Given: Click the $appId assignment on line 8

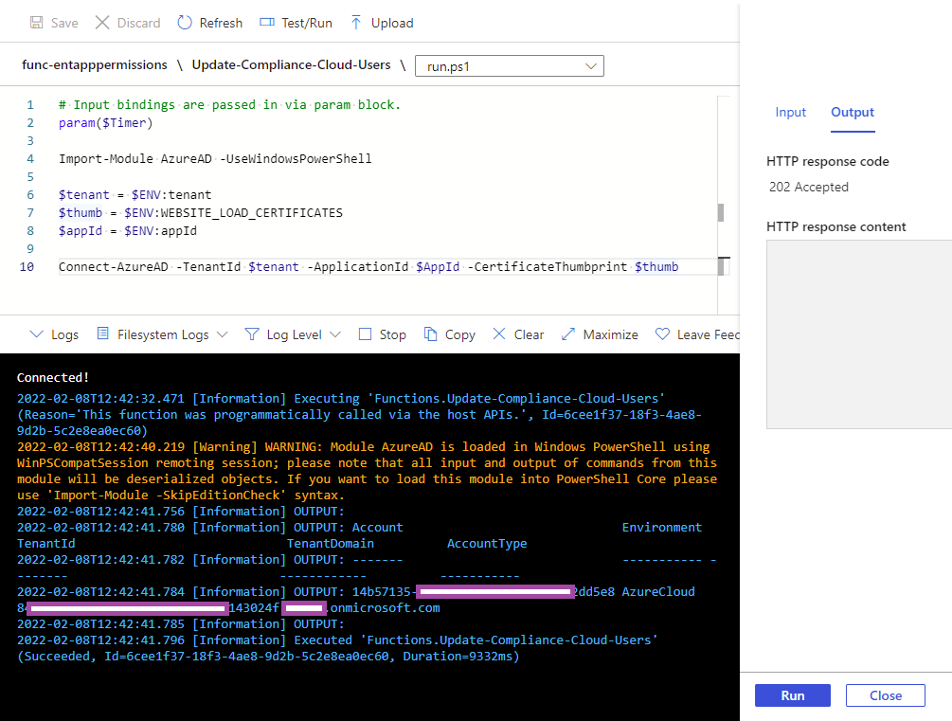Looking at the screenshot, I should click(128, 231).
